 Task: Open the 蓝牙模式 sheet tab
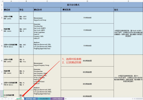[19, 99]
